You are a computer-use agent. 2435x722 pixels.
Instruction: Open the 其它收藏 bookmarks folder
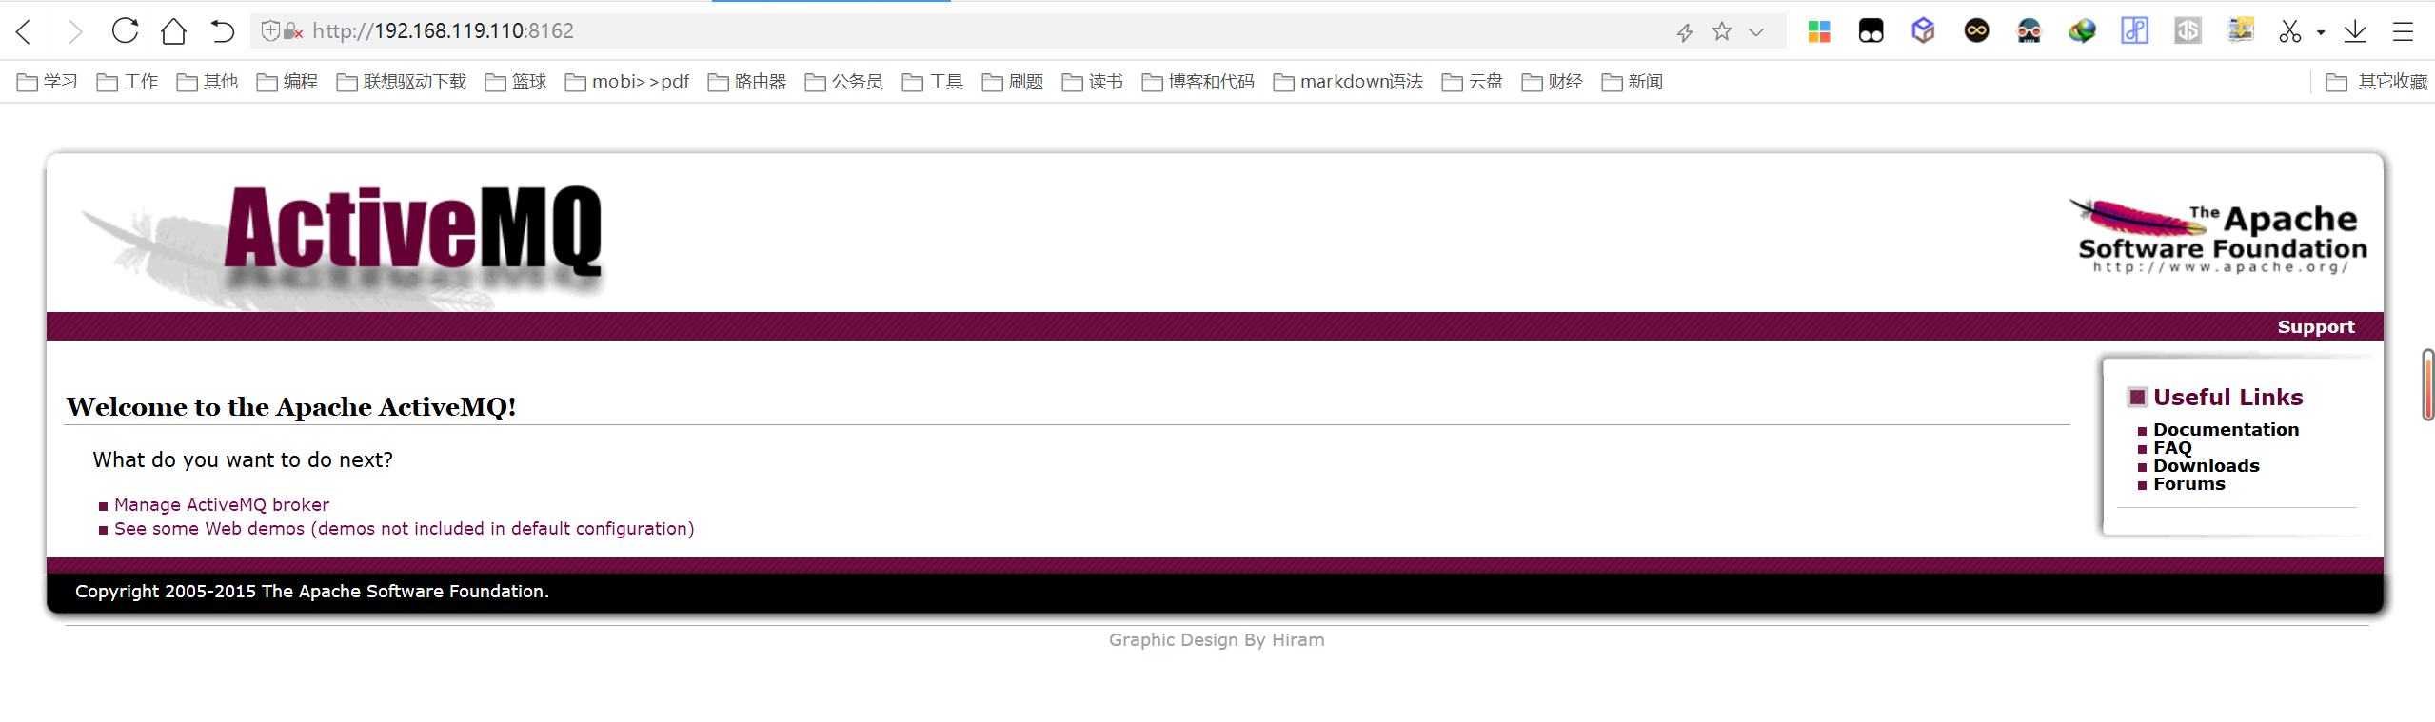pos(2377,82)
